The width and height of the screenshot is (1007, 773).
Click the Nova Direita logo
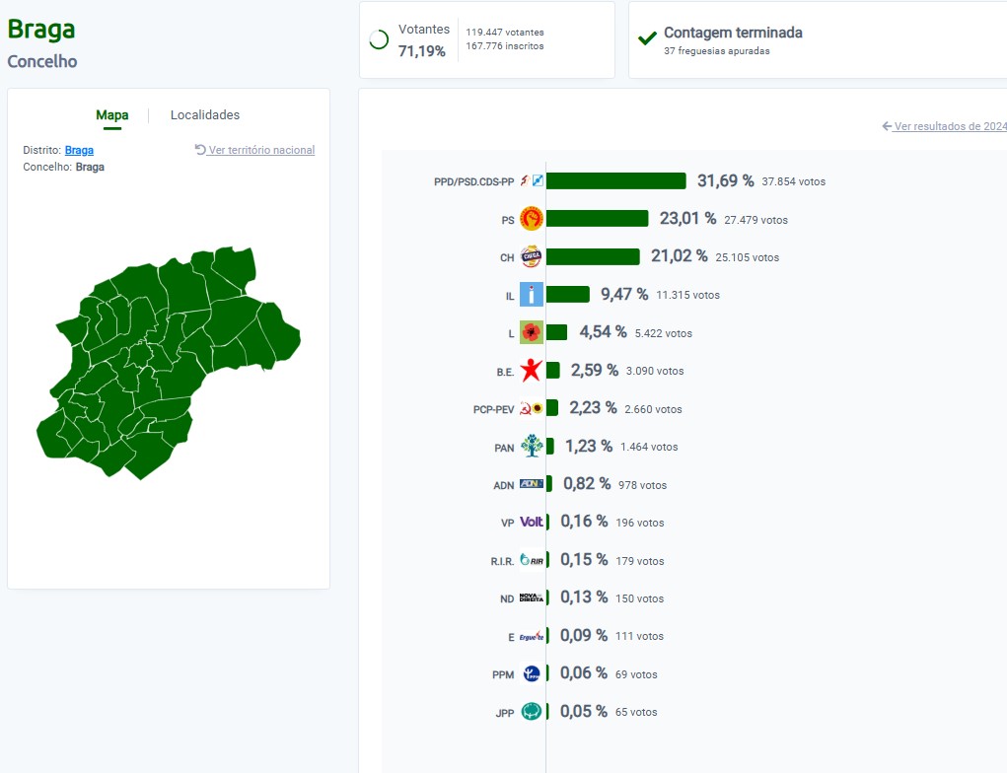tap(531, 597)
